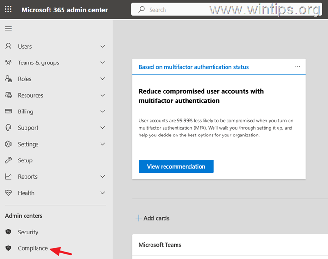The image size is (328, 259).
Task: Click the Health heart icon
Action: 8,193
